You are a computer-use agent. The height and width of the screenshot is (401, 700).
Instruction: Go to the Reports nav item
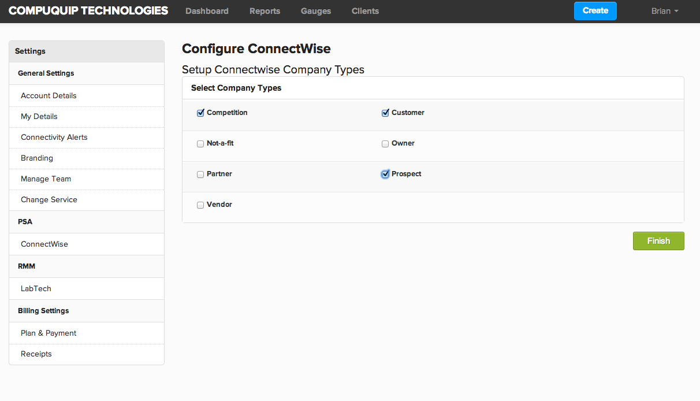265,11
